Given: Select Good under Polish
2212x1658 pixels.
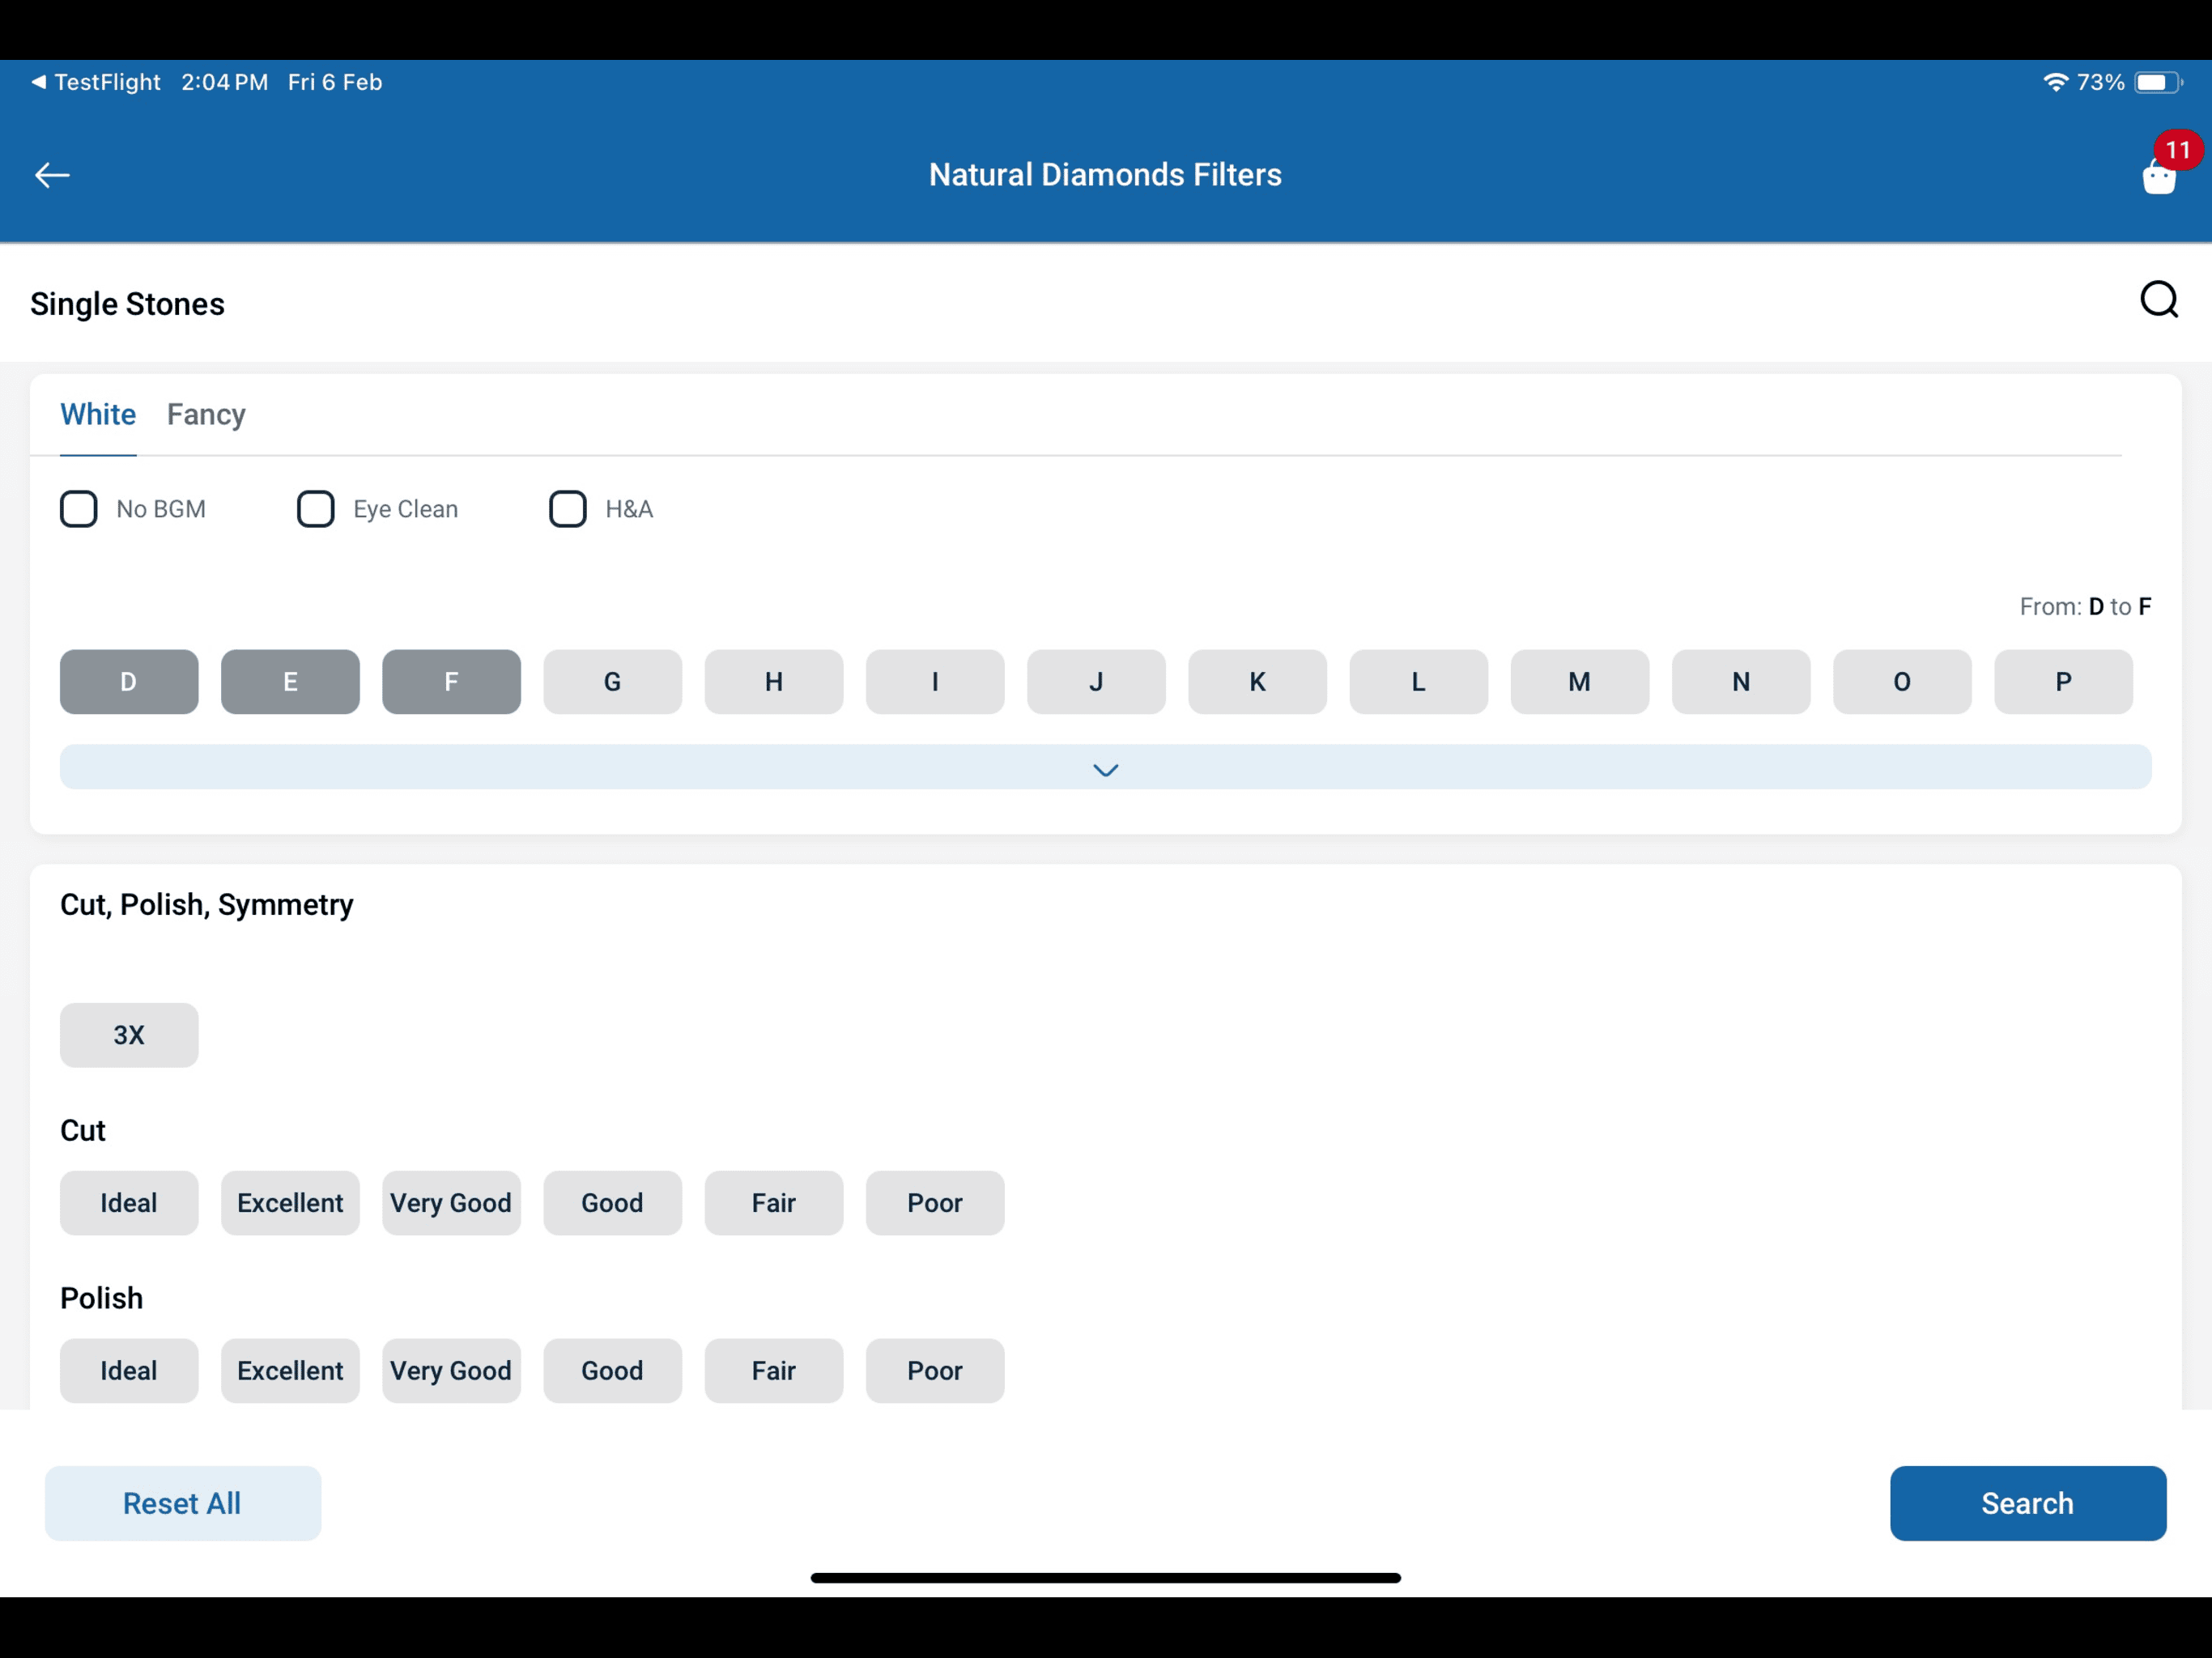Looking at the screenshot, I should [613, 1371].
